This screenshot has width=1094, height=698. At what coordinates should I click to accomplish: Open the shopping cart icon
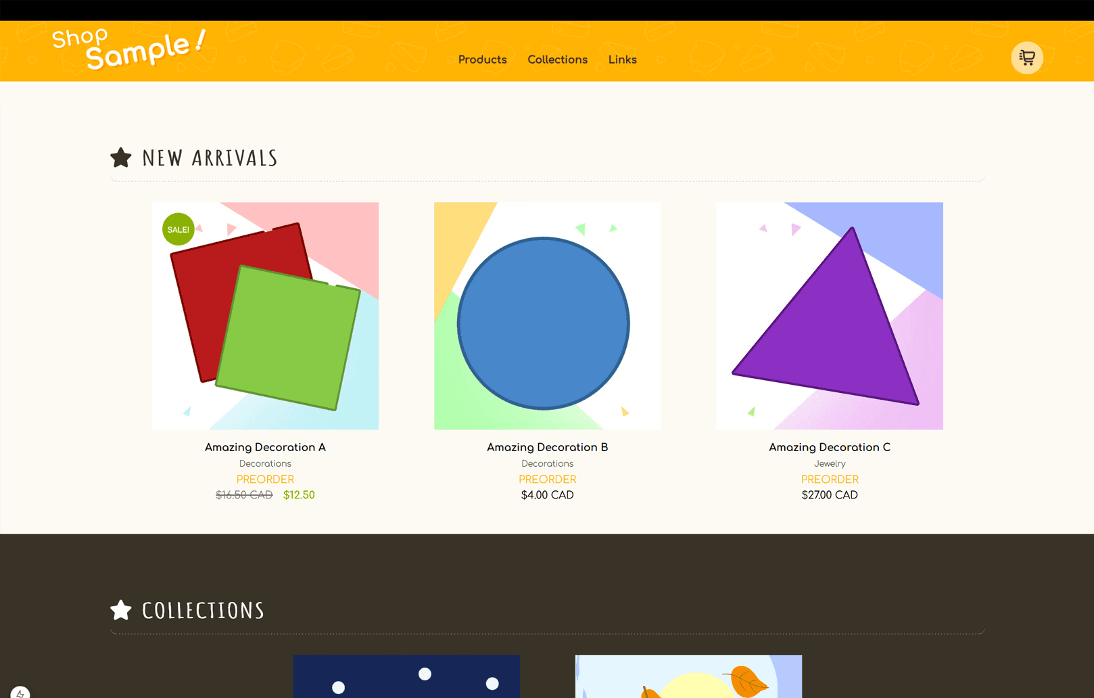pyautogui.click(x=1026, y=57)
